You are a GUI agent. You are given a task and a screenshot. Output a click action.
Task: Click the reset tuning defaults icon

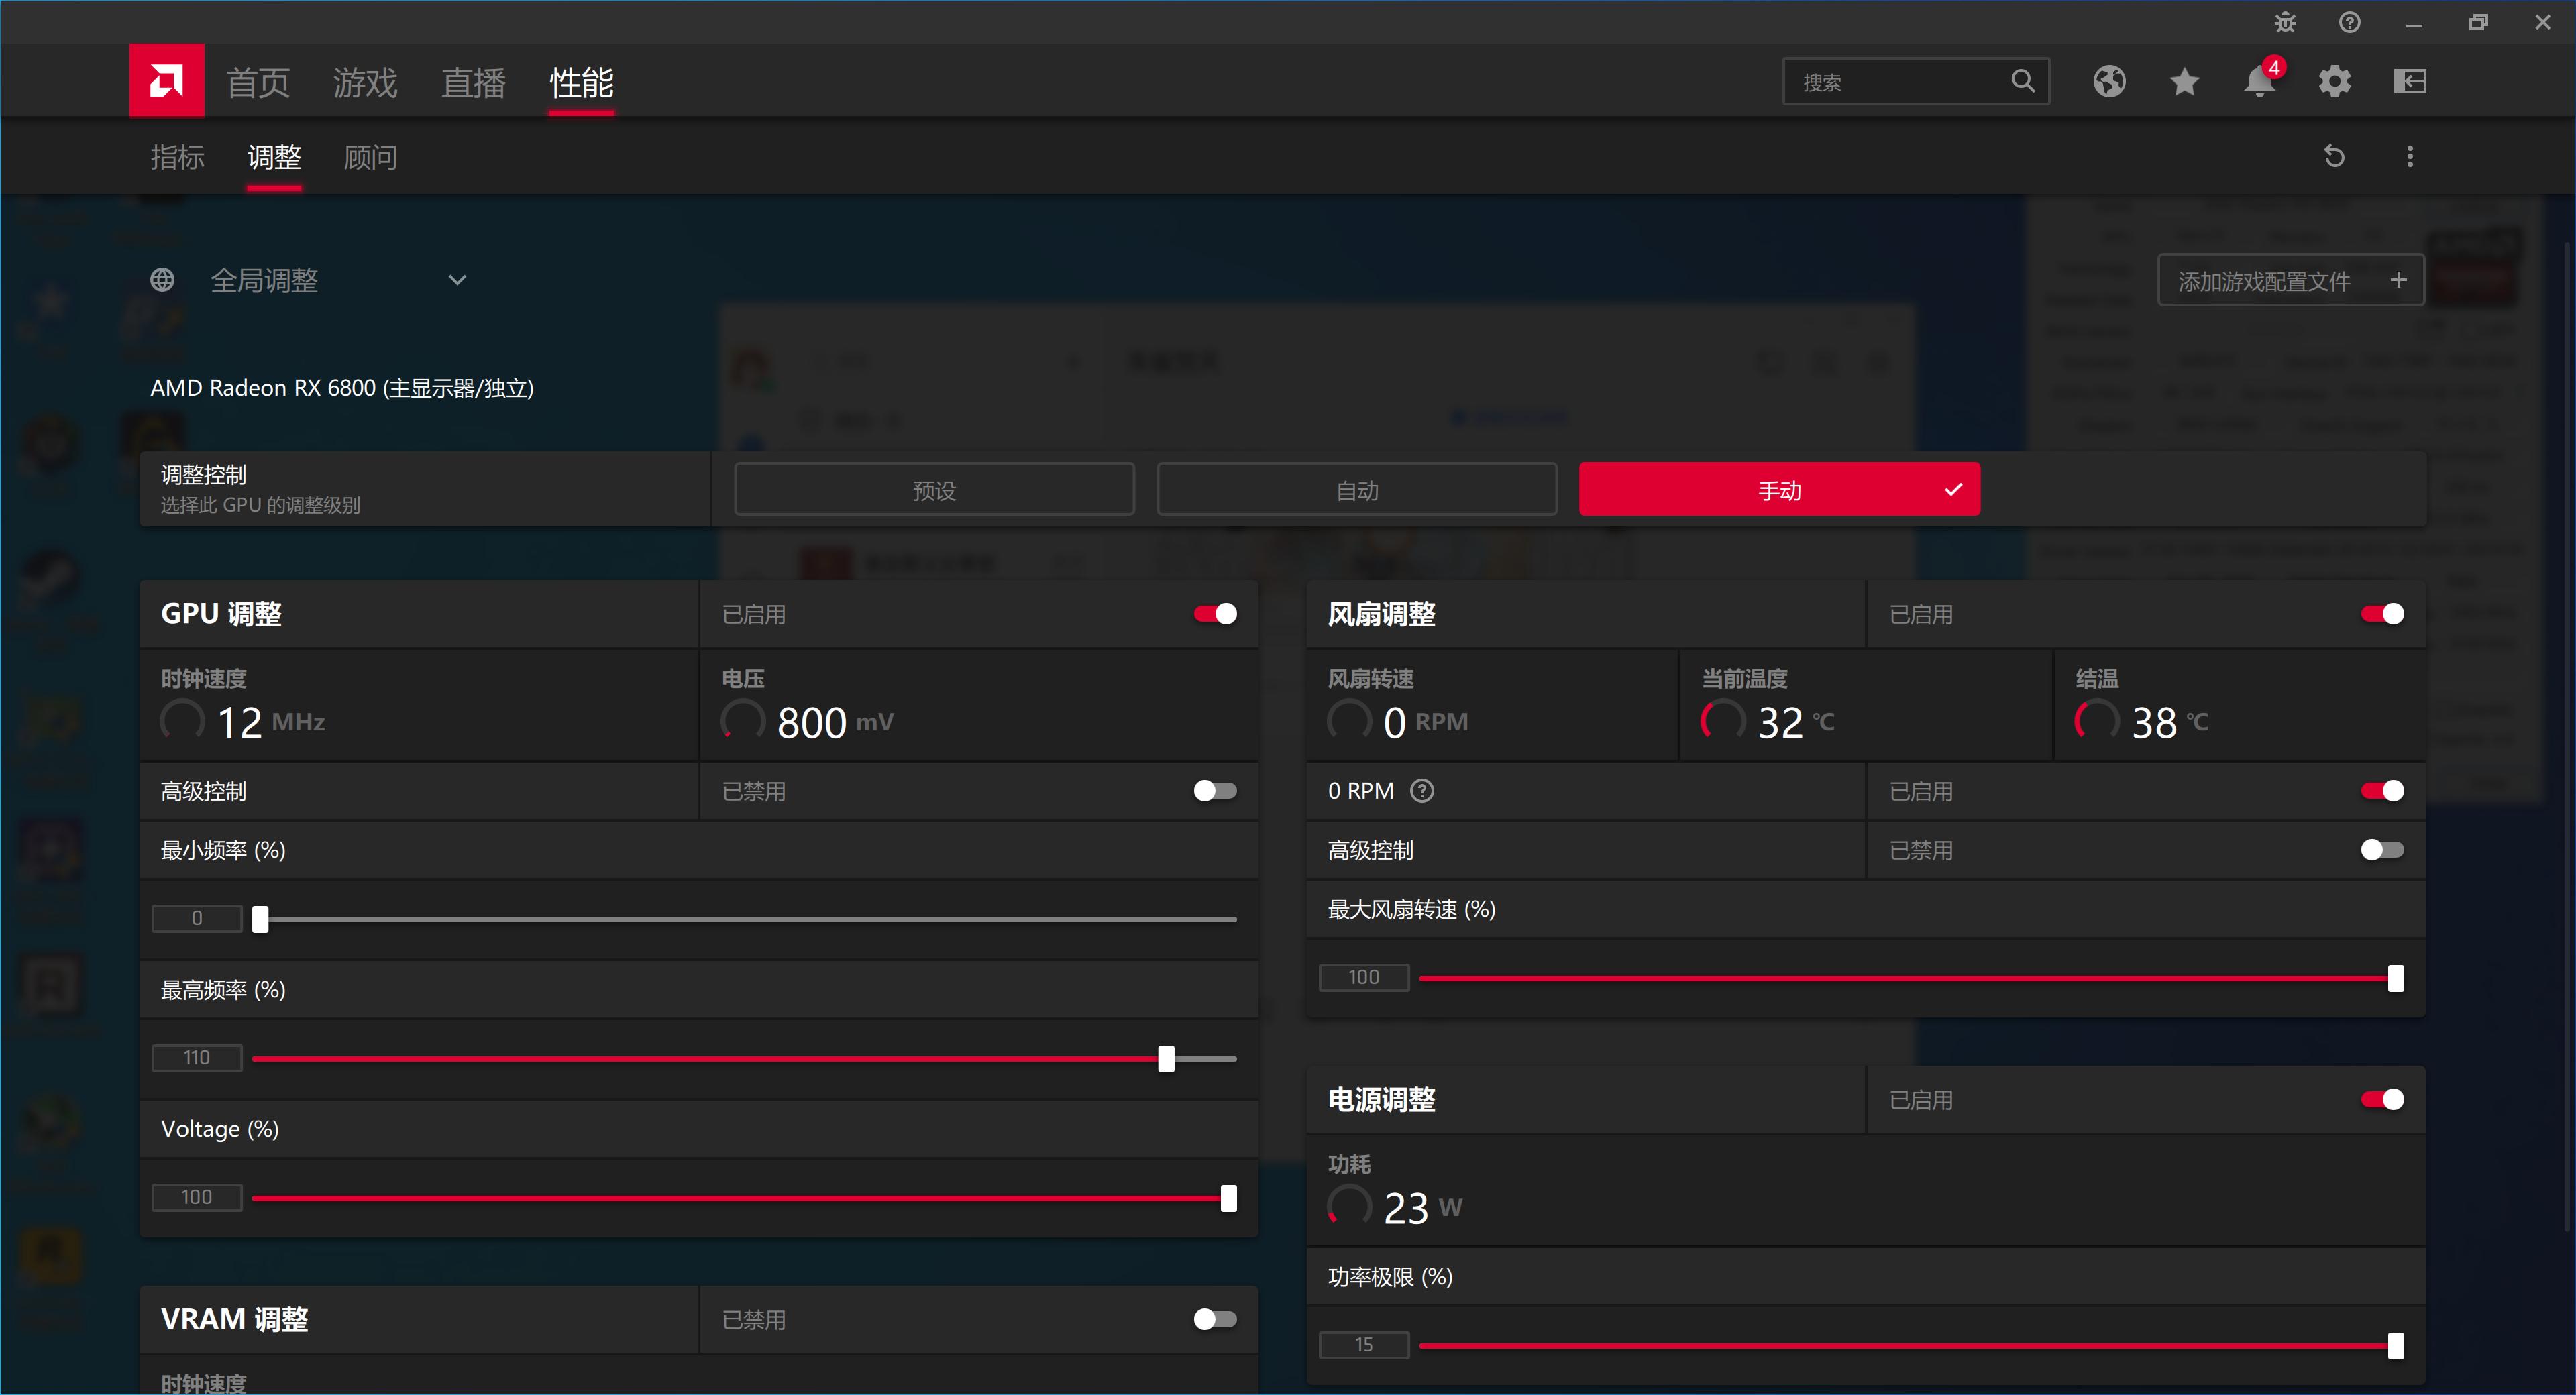2335,156
